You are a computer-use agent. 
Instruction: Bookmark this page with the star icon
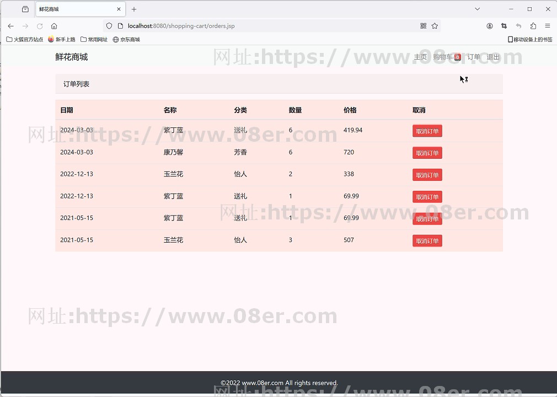click(x=435, y=26)
